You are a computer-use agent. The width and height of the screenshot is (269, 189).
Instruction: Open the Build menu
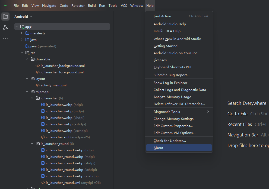coord(92,6)
